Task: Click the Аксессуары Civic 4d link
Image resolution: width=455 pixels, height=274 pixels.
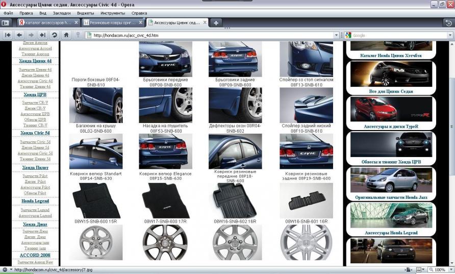Action: click(x=35, y=81)
